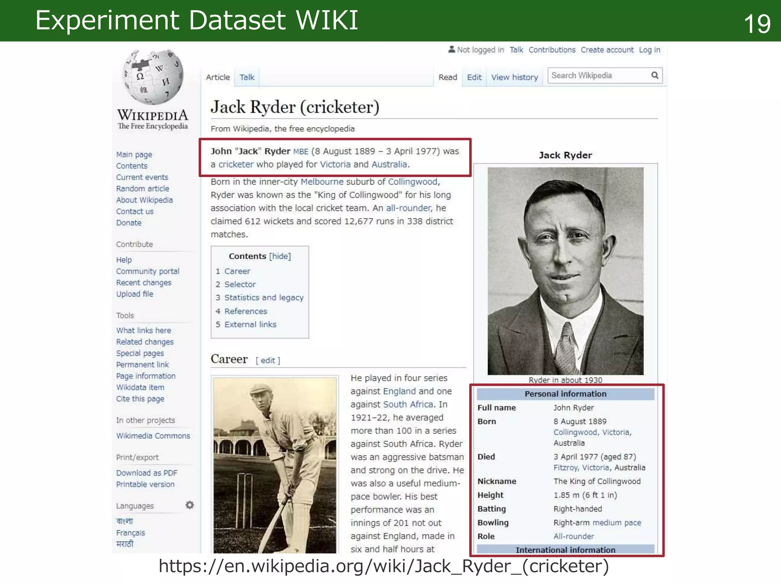Click the Jack Ryder portrait photo
The image size is (781, 585).
tap(566, 271)
